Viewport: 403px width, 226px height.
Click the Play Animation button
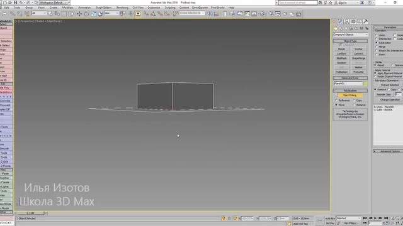coord(375,218)
